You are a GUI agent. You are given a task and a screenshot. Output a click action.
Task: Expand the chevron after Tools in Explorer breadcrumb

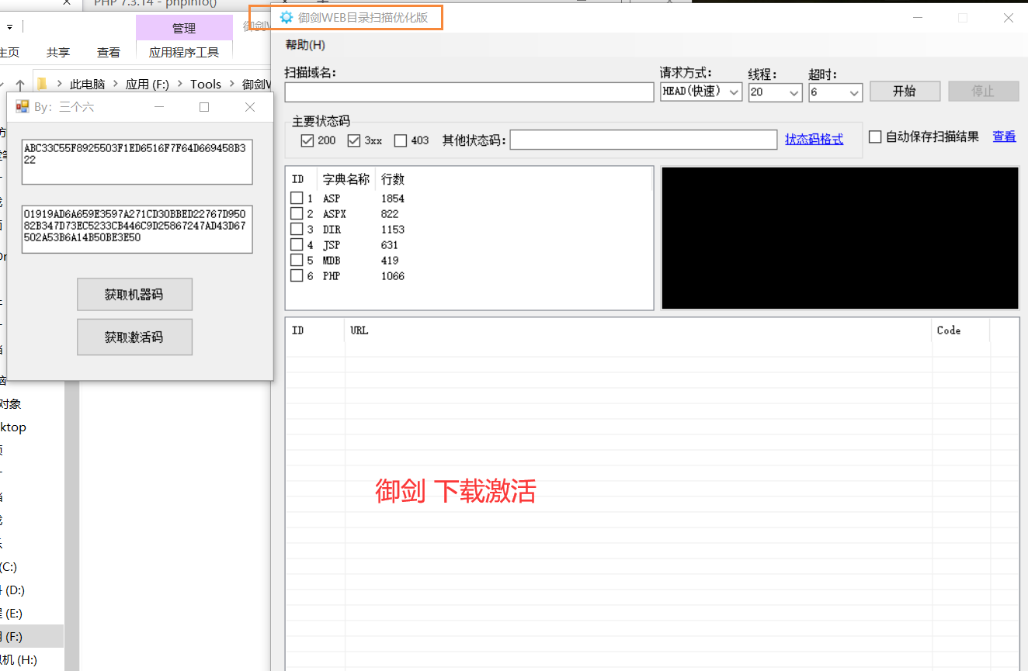tap(231, 84)
